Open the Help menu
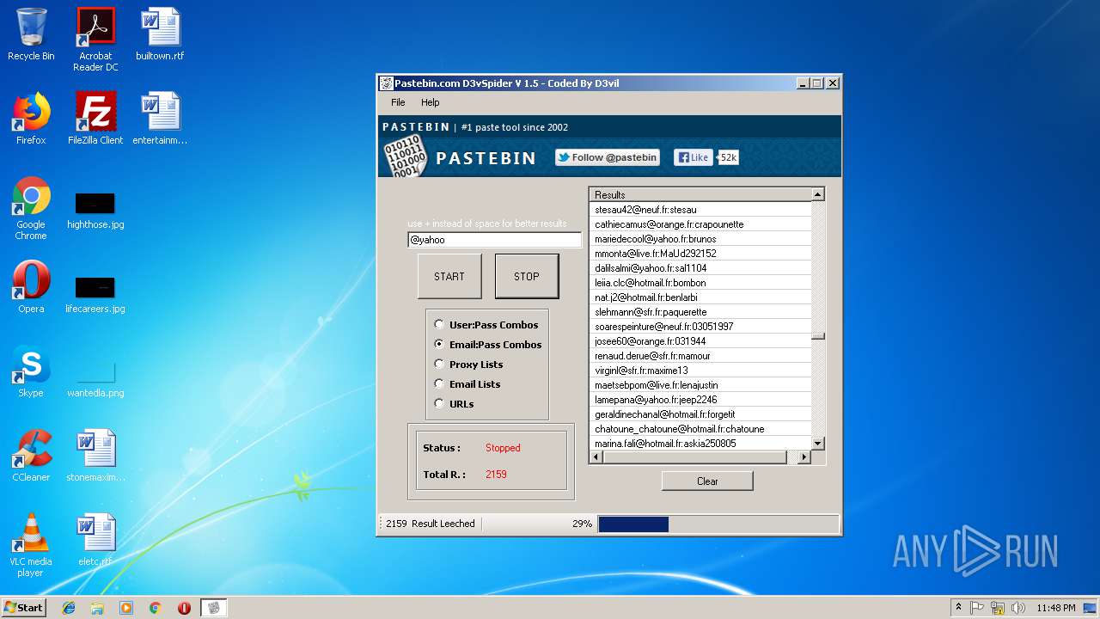The image size is (1100, 619). (431, 102)
